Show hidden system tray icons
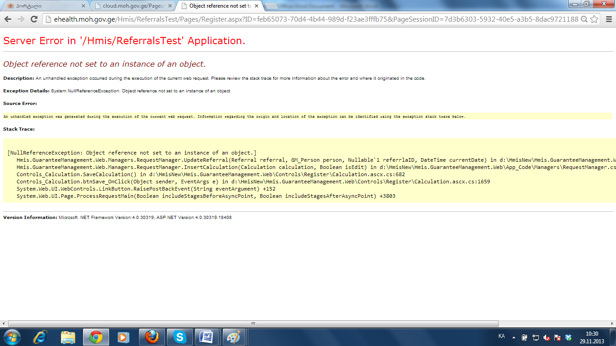Image resolution: width=616 pixels, height=346 pixels. (x=514, y=337)
